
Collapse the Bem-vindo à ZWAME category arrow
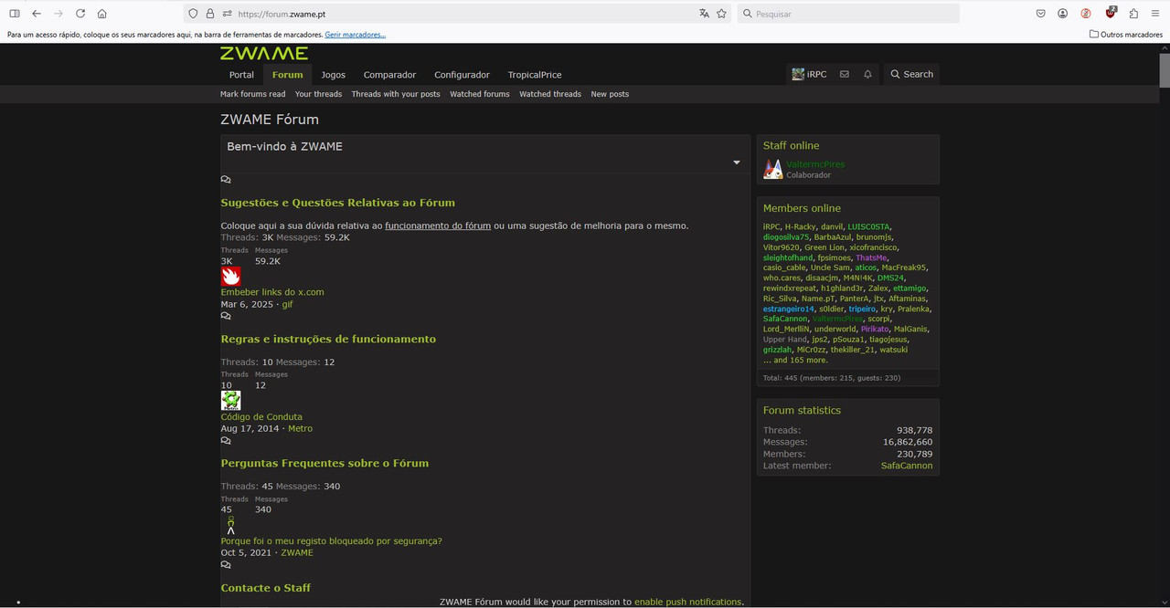click(737, 162)
